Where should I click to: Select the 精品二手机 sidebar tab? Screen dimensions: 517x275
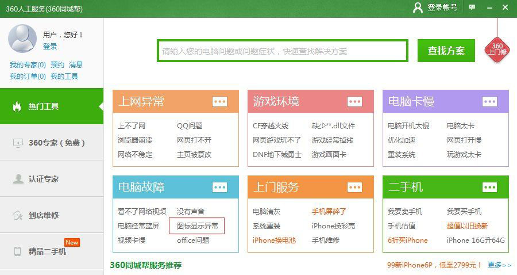(x=52, y=251)
